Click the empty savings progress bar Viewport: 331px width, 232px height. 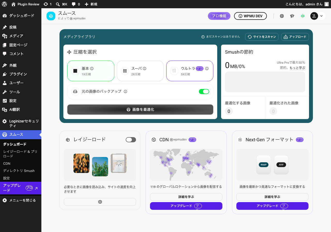click(x=265, y=82)
